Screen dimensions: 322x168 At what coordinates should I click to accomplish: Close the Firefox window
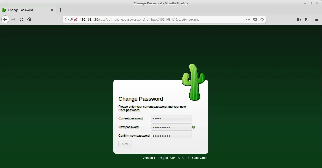(x=317, y=3)
